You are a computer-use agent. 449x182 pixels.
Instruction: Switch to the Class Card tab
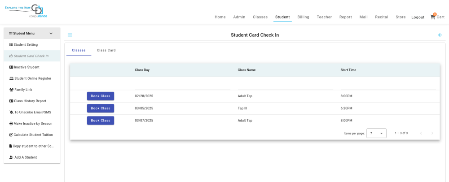coord(106,50)
